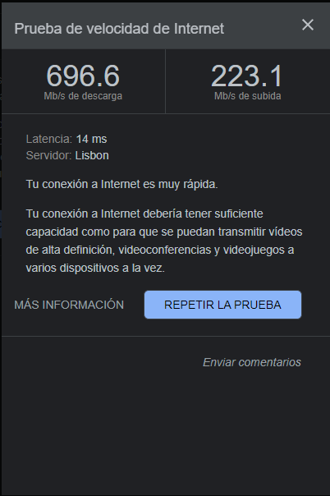Click the horizontal separator above Enviar comentarios
The height and width of the screenshot is (496, 330).
click(166, 336)
